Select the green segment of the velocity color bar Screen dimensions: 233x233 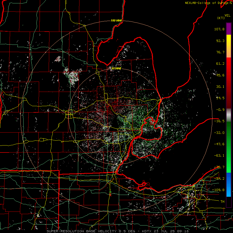tap(229, 147)
